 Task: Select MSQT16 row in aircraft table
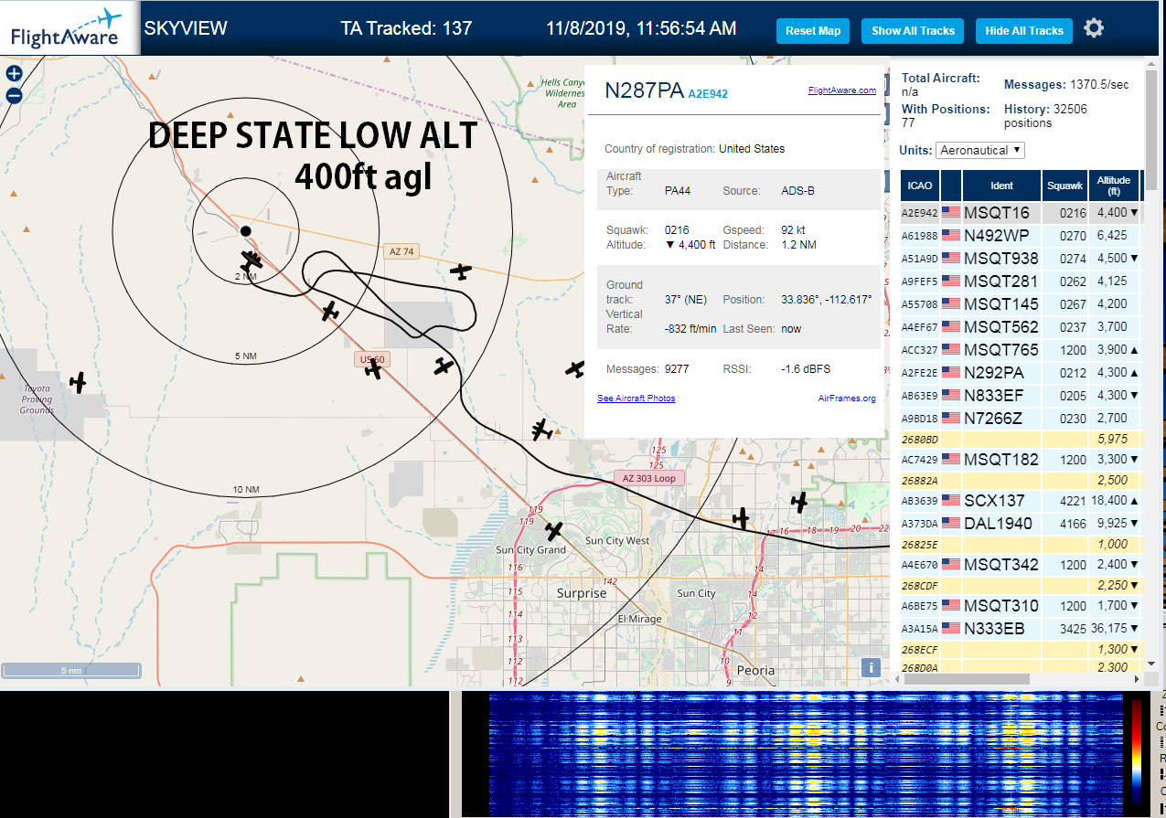click(1022, 212)
